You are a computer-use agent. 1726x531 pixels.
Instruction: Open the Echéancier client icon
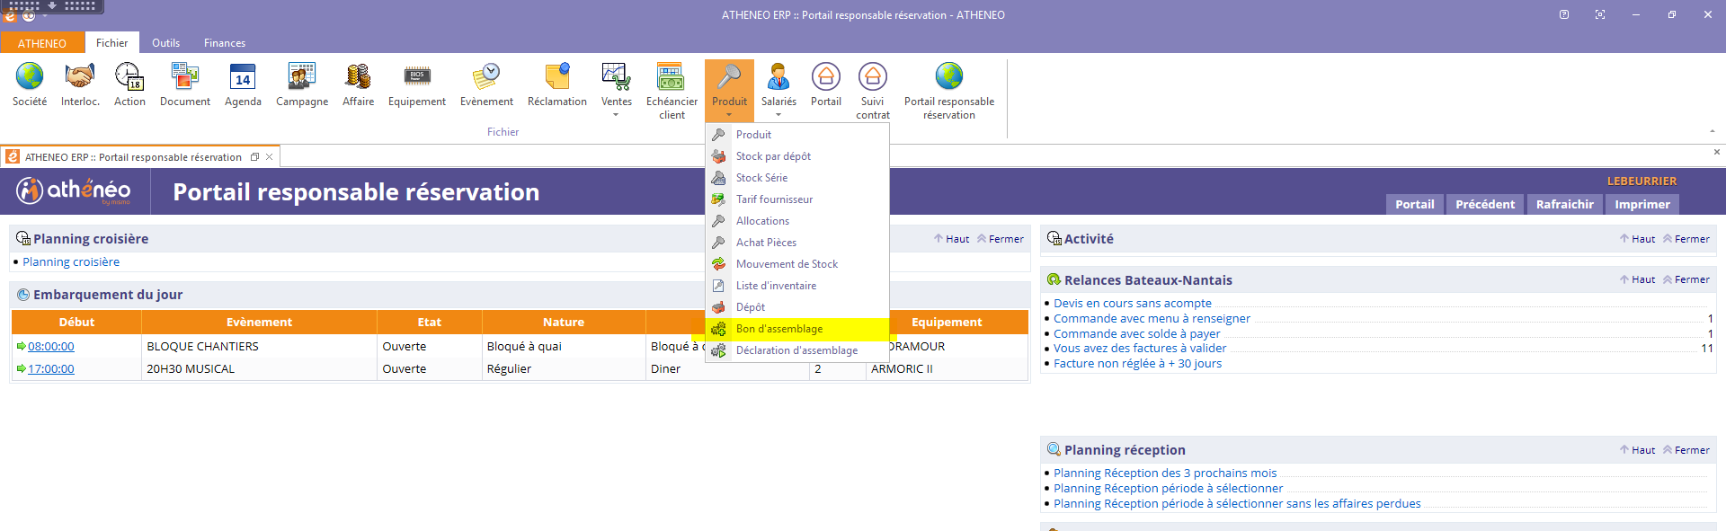click(x=672, y=91)
